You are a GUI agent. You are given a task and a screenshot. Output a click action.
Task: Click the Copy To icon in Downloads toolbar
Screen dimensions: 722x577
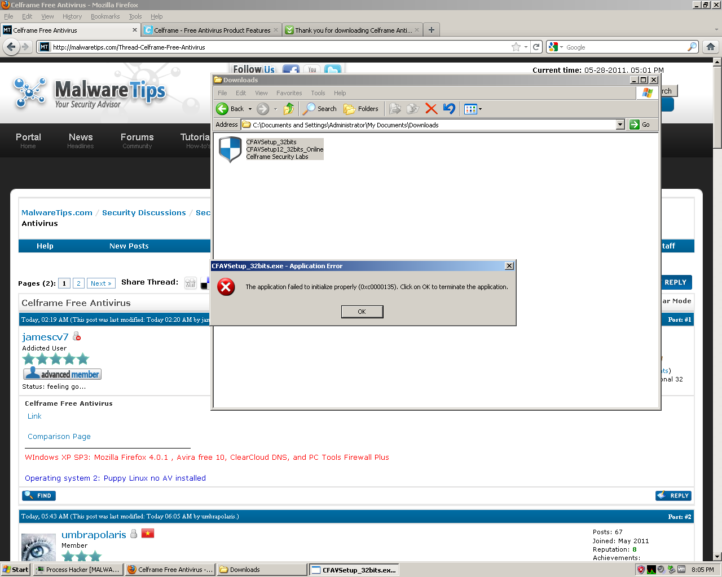coord(413,109)
